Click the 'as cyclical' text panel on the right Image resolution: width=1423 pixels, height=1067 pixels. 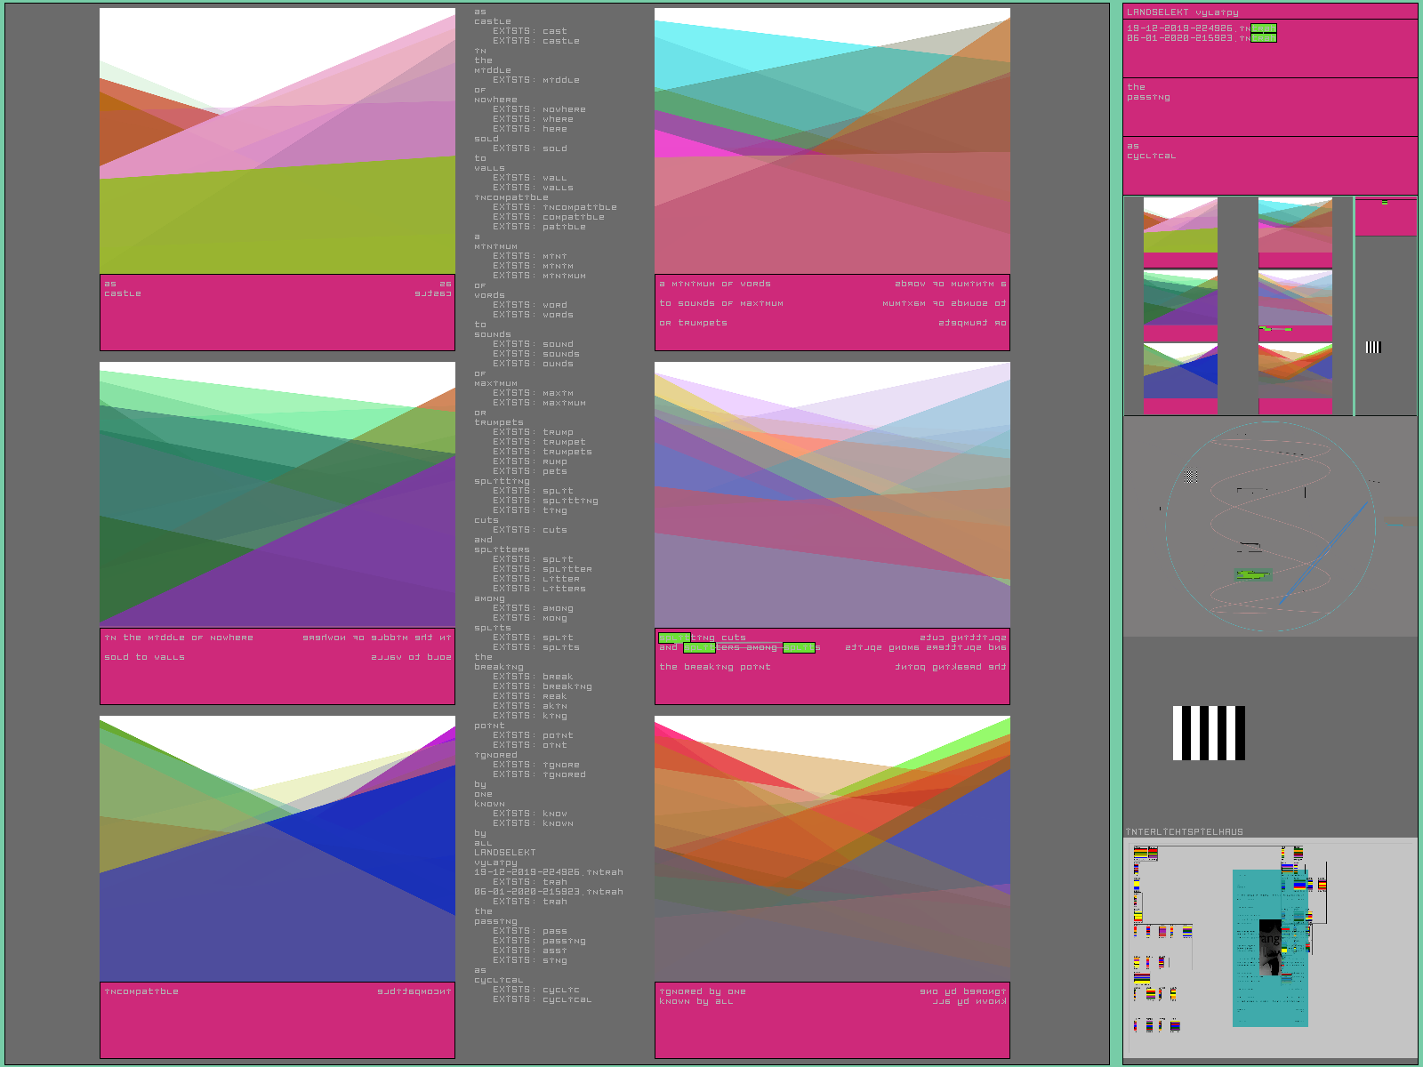(1269, 164)
